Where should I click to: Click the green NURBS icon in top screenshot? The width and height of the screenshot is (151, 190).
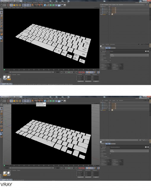pos(50,5)
